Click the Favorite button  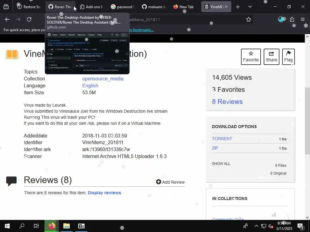coord(251,57)
